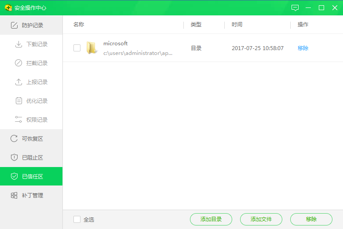Click the circular restore icon beside 可恢复区
Image resolution: width=343 pixels, height=229 pixels.
14,138
